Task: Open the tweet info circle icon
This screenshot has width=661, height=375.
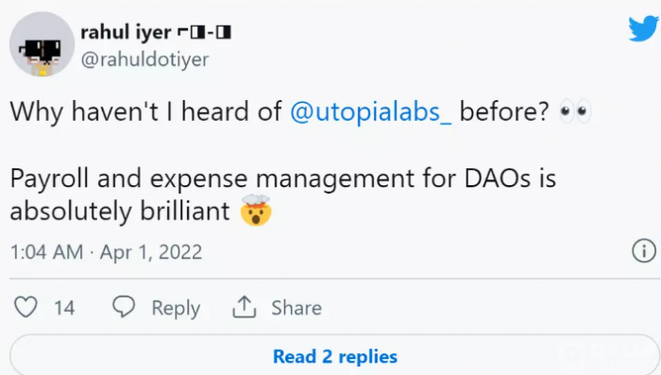Action: click(x=644, y=251)
